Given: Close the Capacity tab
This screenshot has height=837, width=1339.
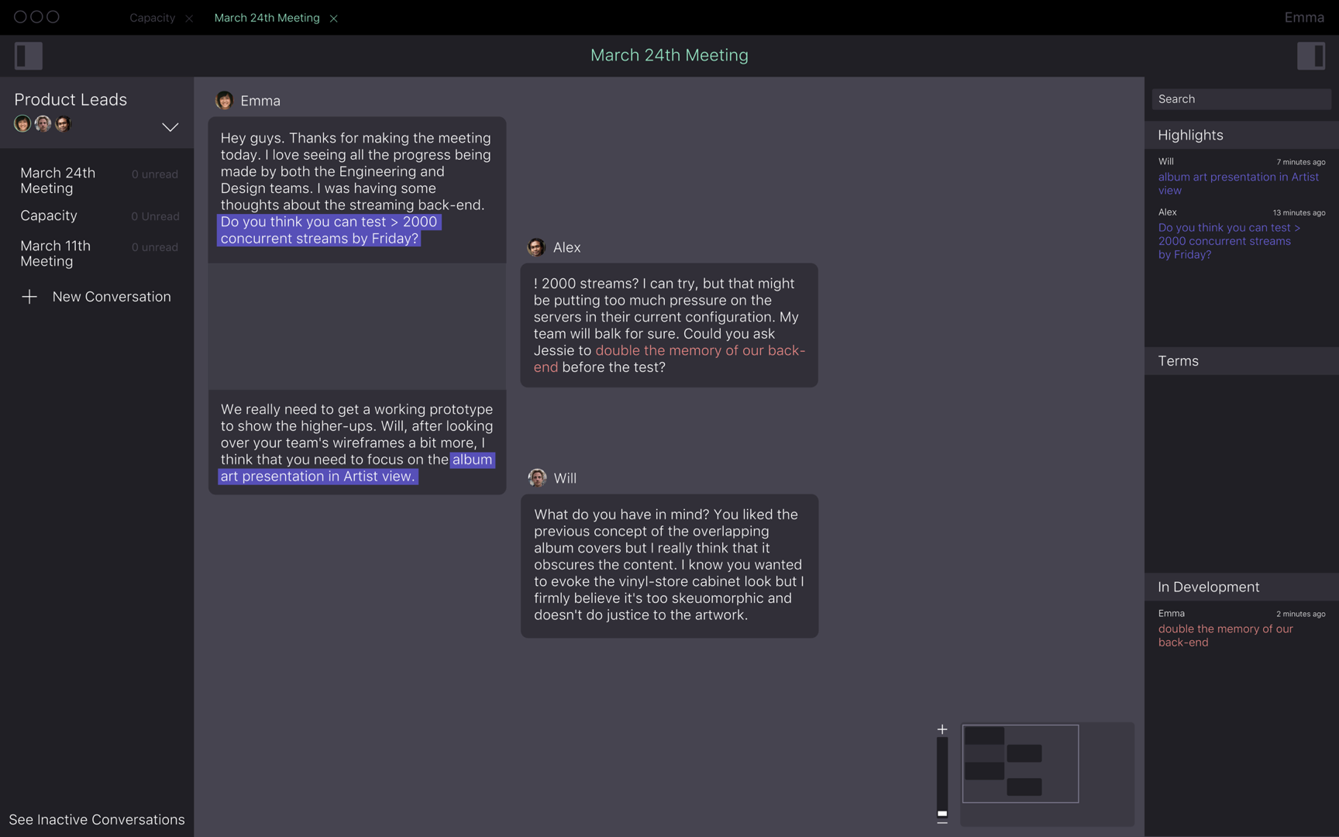Looking at the screenshot, I should point(189,19).
